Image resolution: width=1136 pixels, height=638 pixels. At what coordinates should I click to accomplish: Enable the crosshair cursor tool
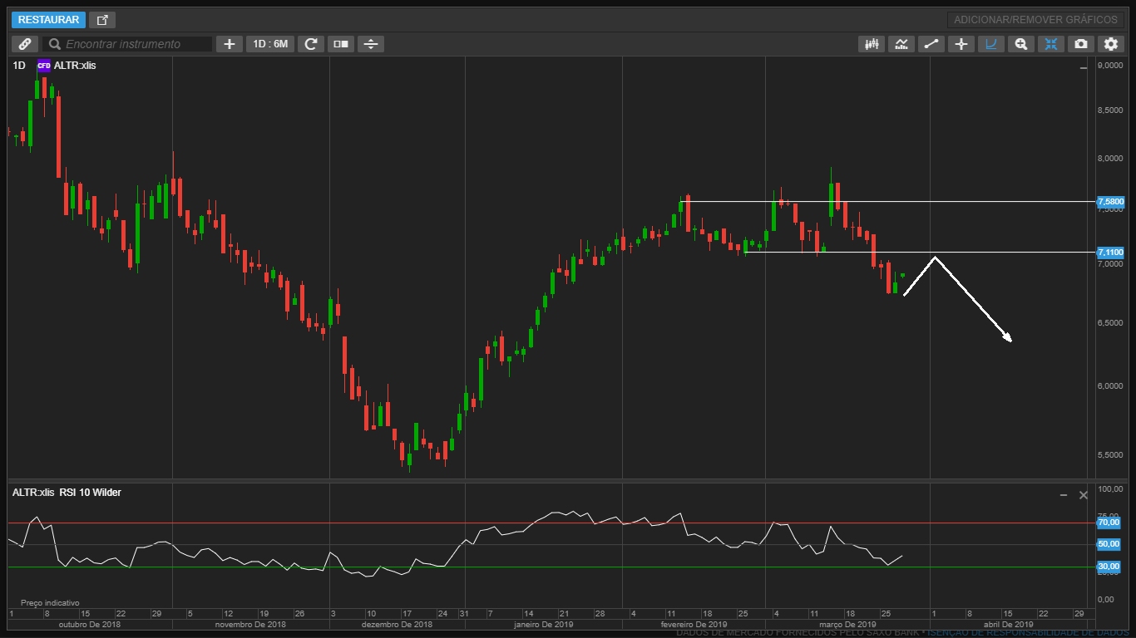click(961, 44)
